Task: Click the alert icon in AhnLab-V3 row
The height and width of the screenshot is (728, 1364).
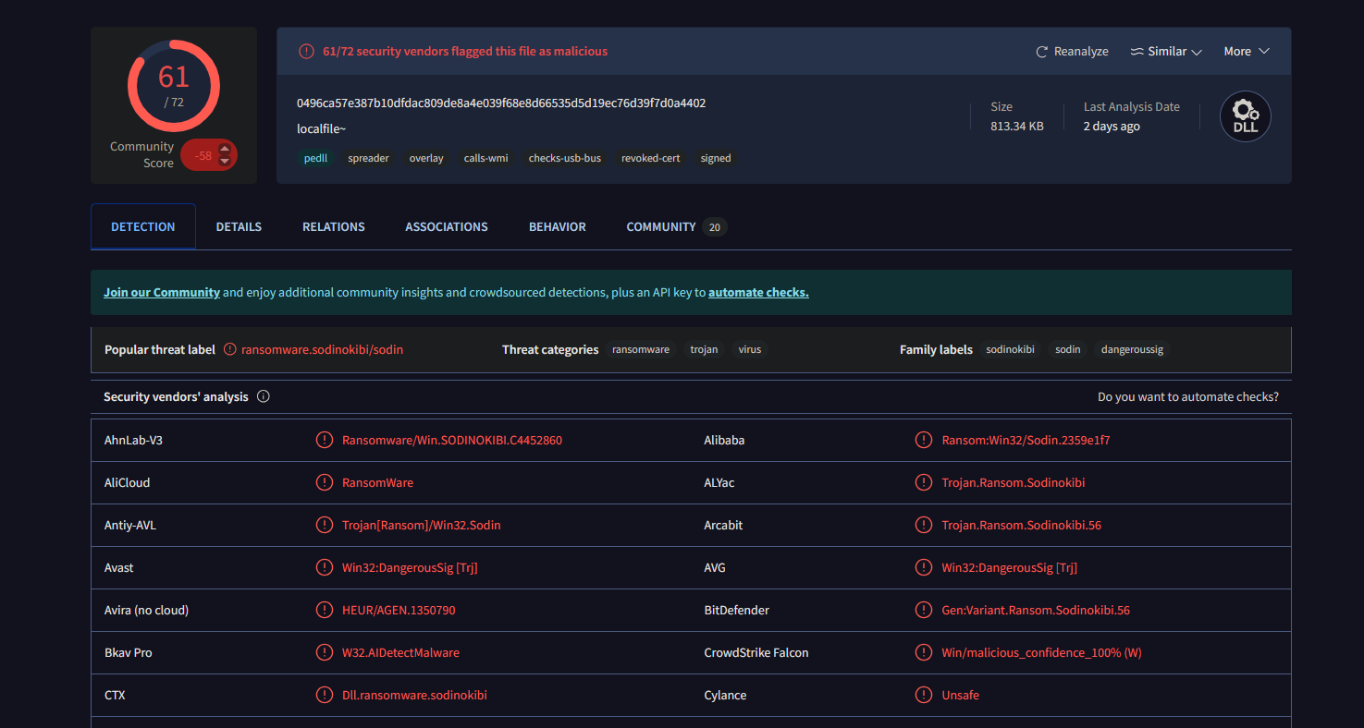Action: [324, 440]
